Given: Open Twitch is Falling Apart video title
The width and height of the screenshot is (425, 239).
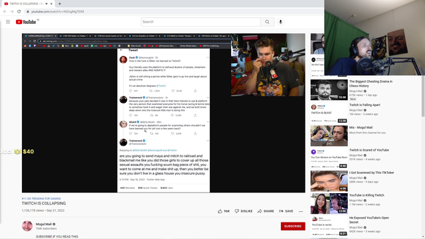Looking at the screenshot, I should [x=365, y=105].
